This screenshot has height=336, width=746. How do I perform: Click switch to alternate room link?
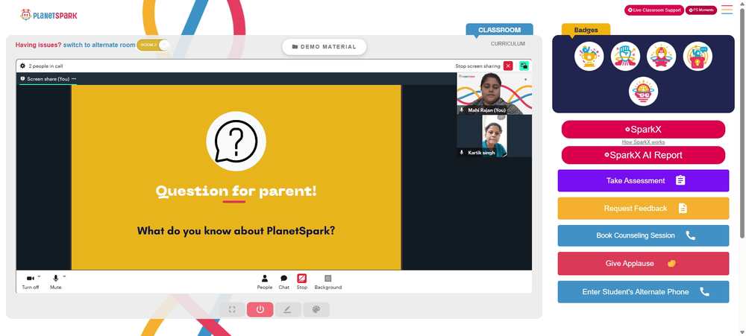tap(99, 45)
